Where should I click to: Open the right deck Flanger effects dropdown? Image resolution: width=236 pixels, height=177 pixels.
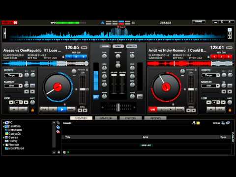click(x=210, y=75)
